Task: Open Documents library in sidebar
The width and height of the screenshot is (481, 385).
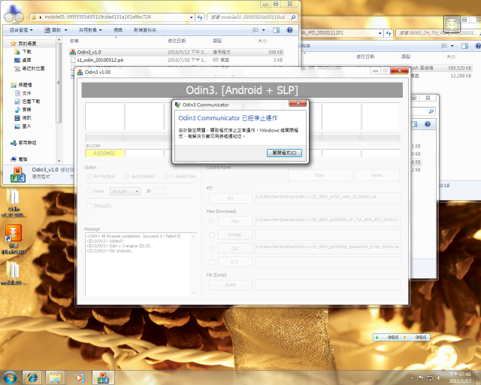Action: tap(23, 93)
